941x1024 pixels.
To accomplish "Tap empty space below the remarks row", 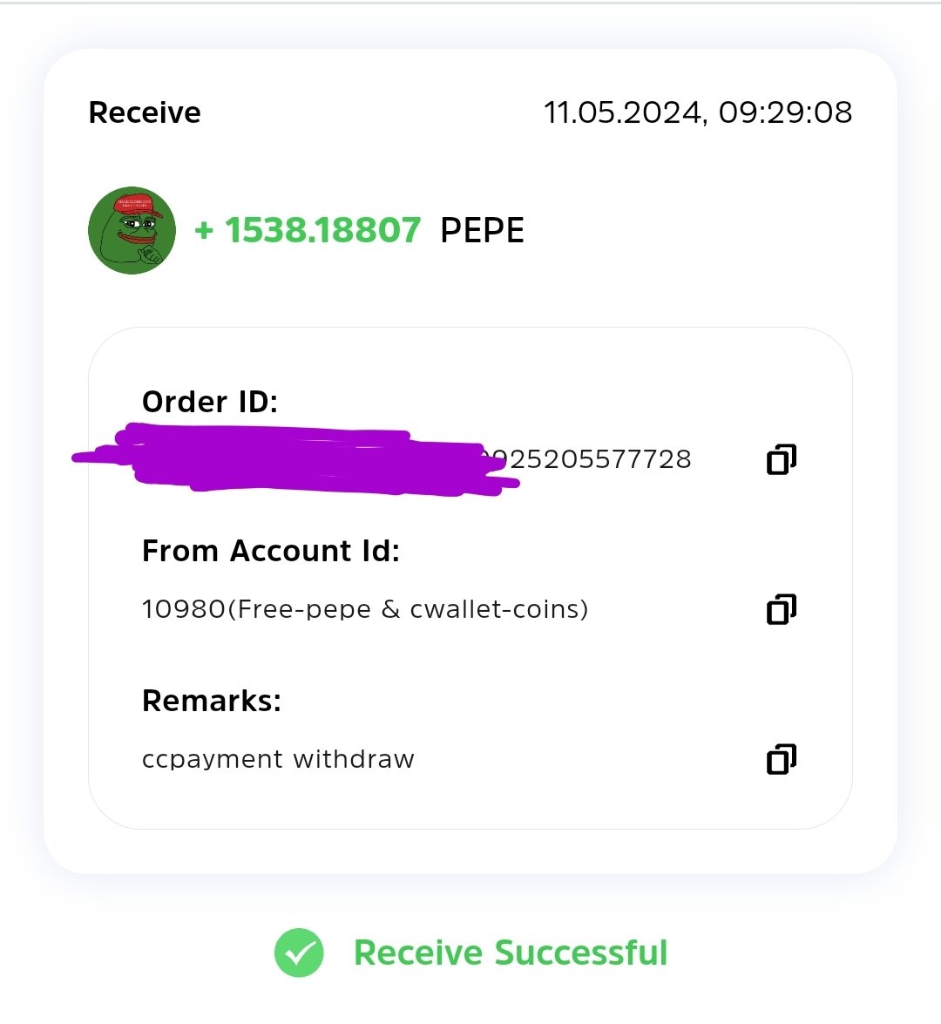I will click(470, 804).
